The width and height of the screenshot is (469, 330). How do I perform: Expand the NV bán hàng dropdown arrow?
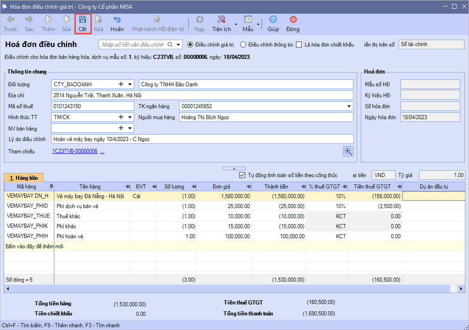pyautogui.click(x=130, y=128)
